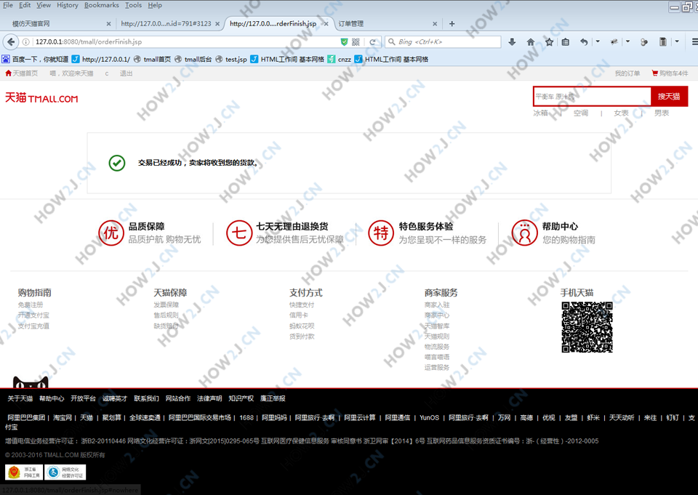Bookmark this page with the star icon
Viewport: 698px width, 495px height.
click(549, 42)
